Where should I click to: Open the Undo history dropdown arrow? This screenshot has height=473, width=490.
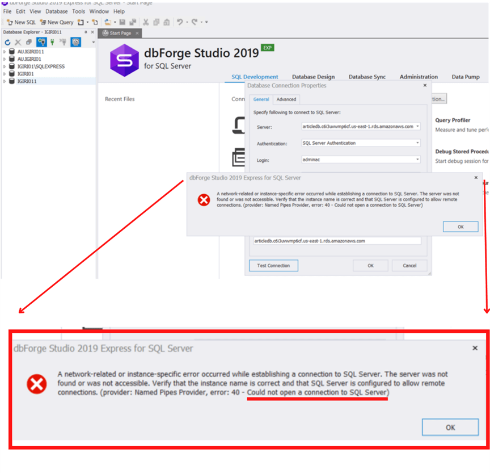[x=187, y=22]
